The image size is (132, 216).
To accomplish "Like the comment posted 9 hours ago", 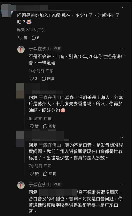I will coord(34,126).
